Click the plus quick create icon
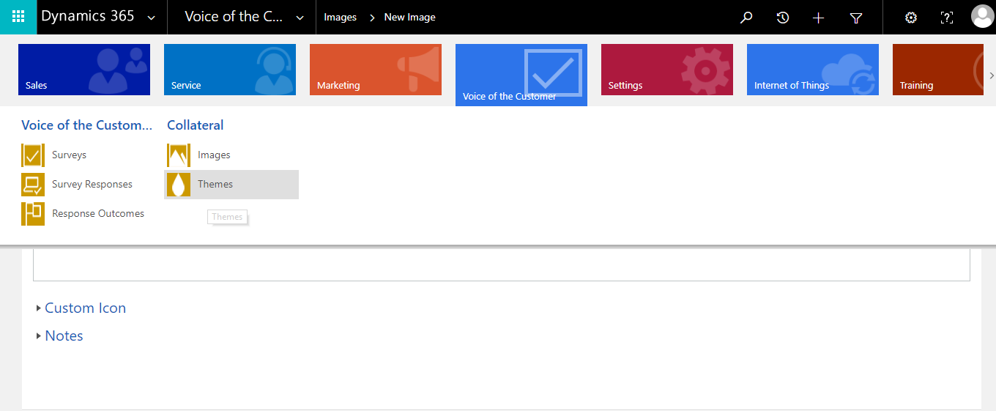The height and width of the screenshot is (411, 996). tap(819, 18)
